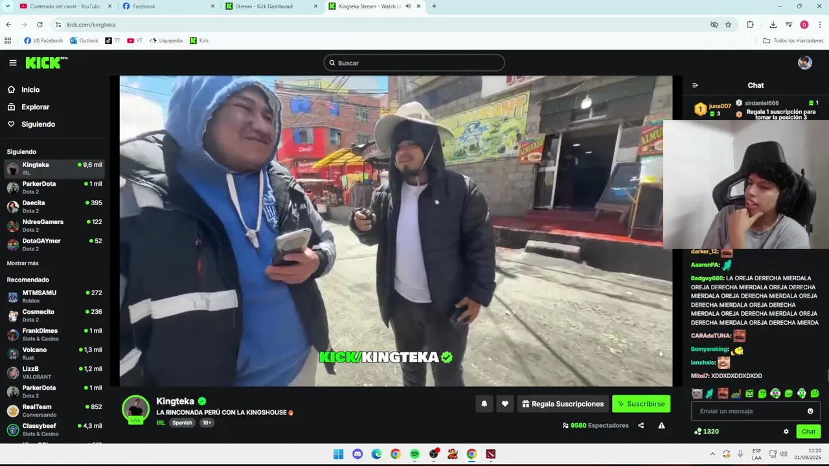Show hidden system tray icons
The height and width of the screenshot is (466, 829).
(712, 454)
